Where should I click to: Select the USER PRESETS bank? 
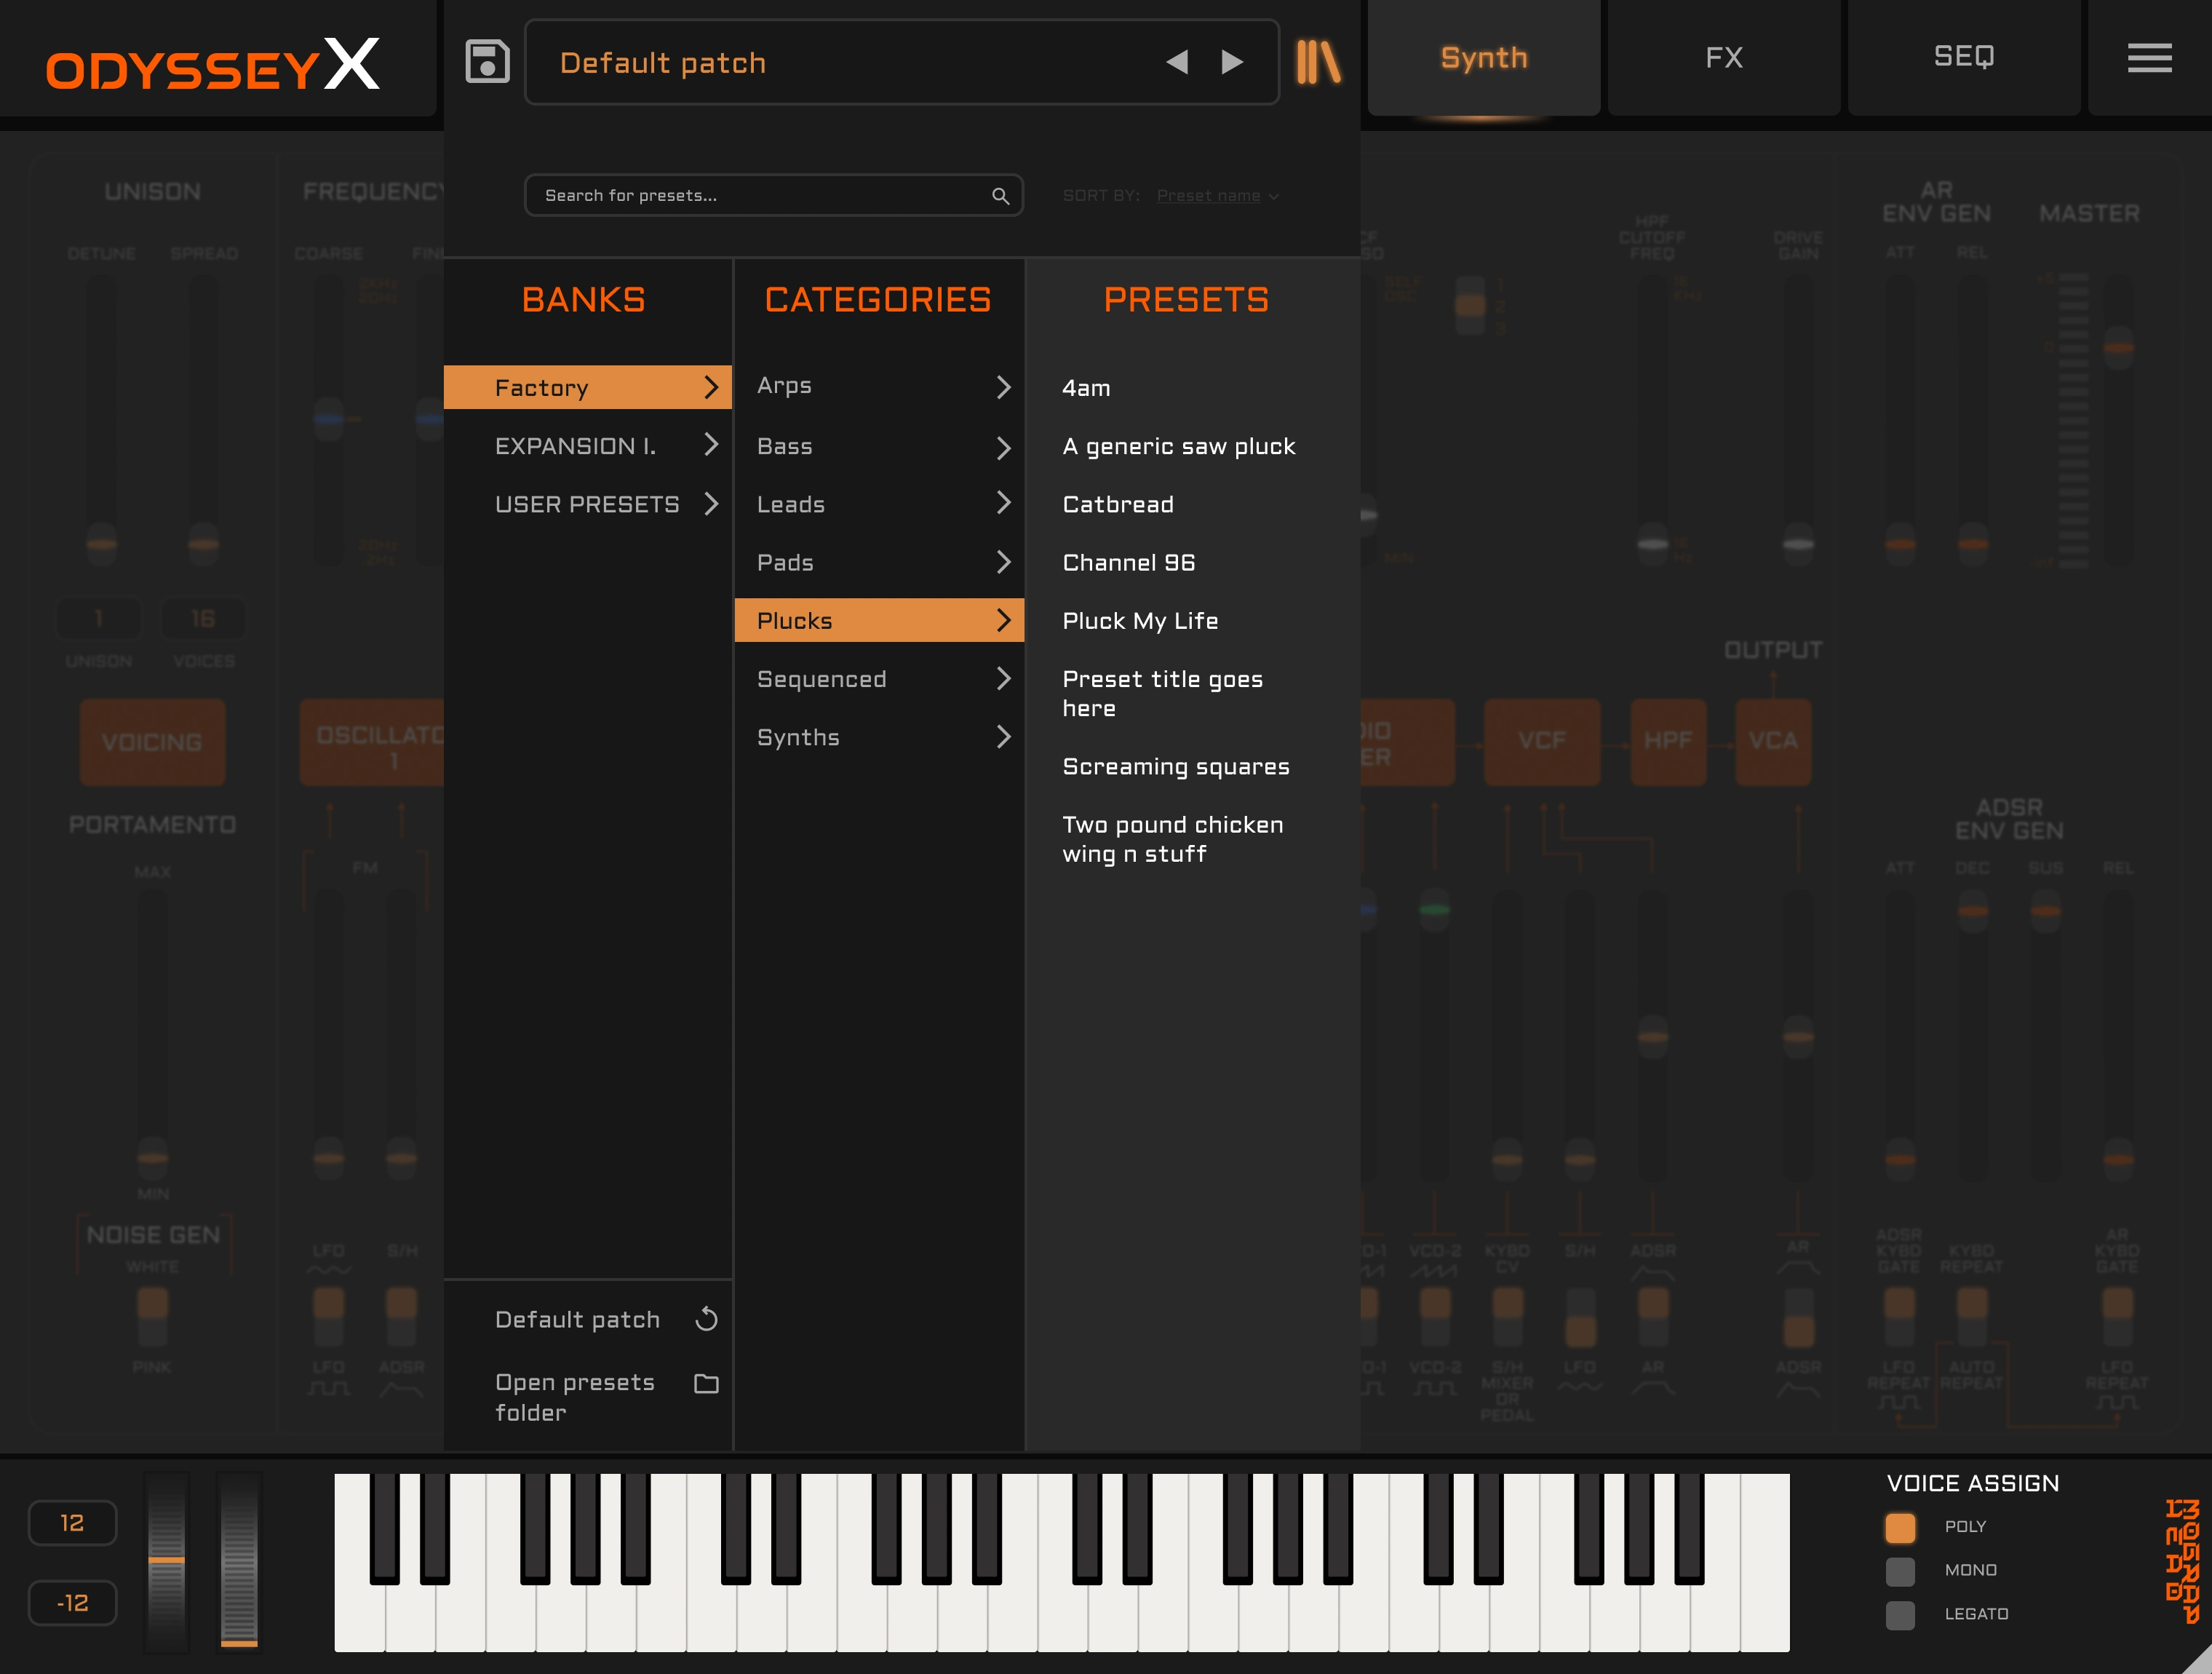point(588,504)
